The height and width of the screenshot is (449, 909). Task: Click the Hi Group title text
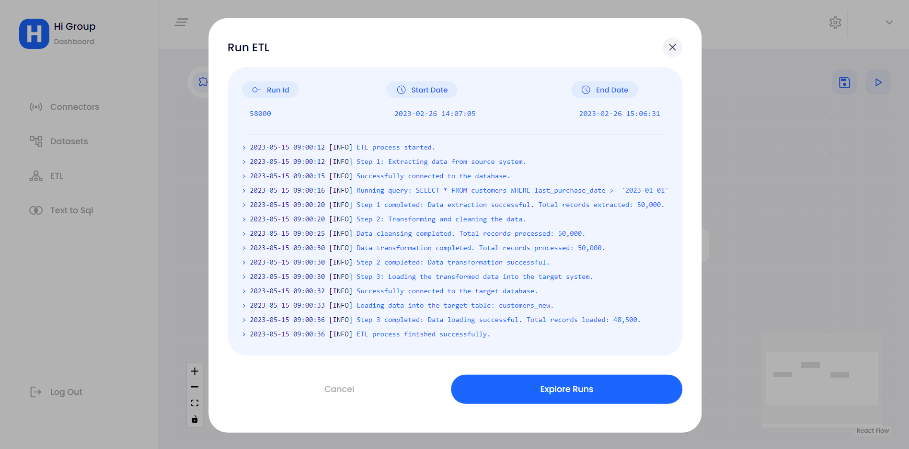(x=75, y=26)
